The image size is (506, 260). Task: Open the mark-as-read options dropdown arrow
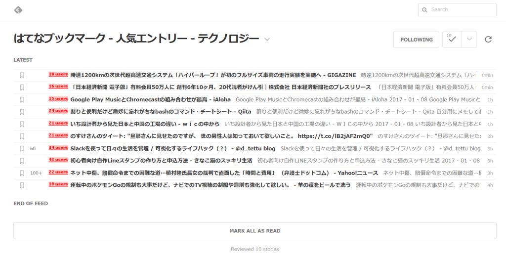[469, 40]
